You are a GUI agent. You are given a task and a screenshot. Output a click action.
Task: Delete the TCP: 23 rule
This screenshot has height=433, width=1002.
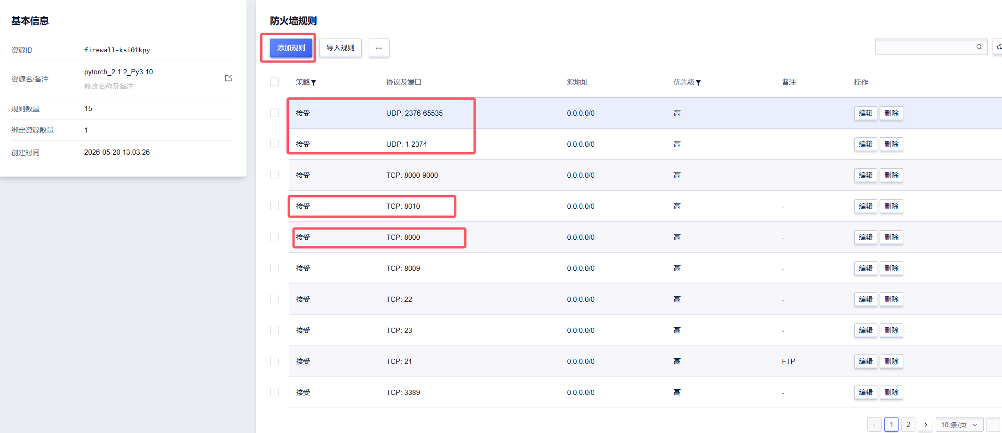click(x=891, y=331)
